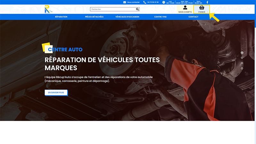
Task: Open the Facebook page icon
Action: coord(207,2)
